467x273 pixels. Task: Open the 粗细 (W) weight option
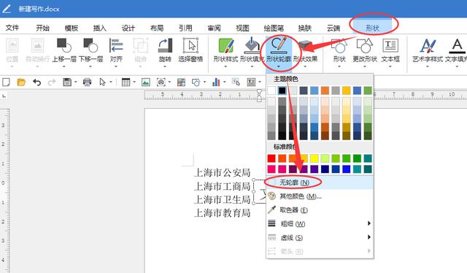(320, 223)
